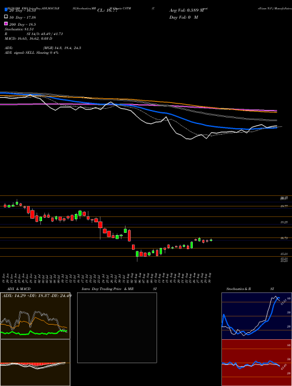Click the 'Intra Day Trading Price & MR' title
Image resolution: width=292 pixels, height=386 pixels.
click(x=107, y=289)
